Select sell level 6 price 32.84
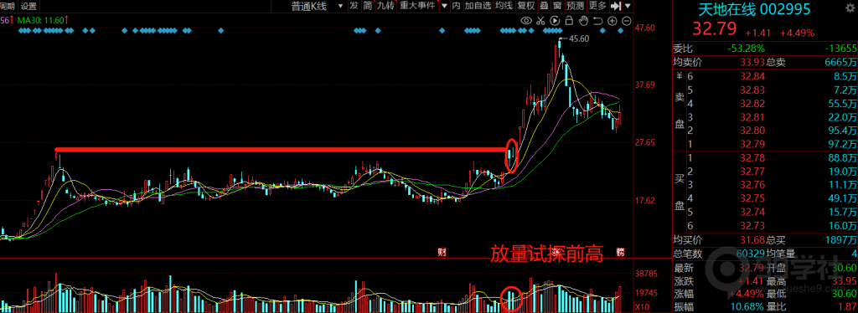 752,76
